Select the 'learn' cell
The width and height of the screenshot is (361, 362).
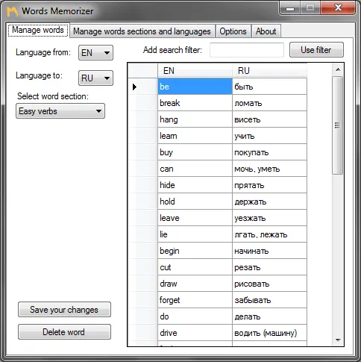(195, 136)
